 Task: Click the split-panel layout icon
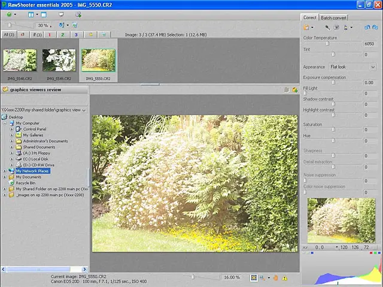click(31, 14)
